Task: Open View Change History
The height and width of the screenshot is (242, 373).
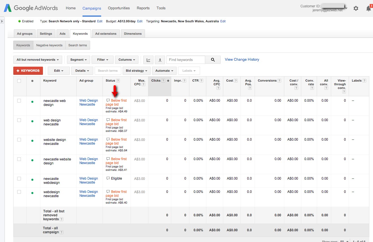Action: point(242,59)
